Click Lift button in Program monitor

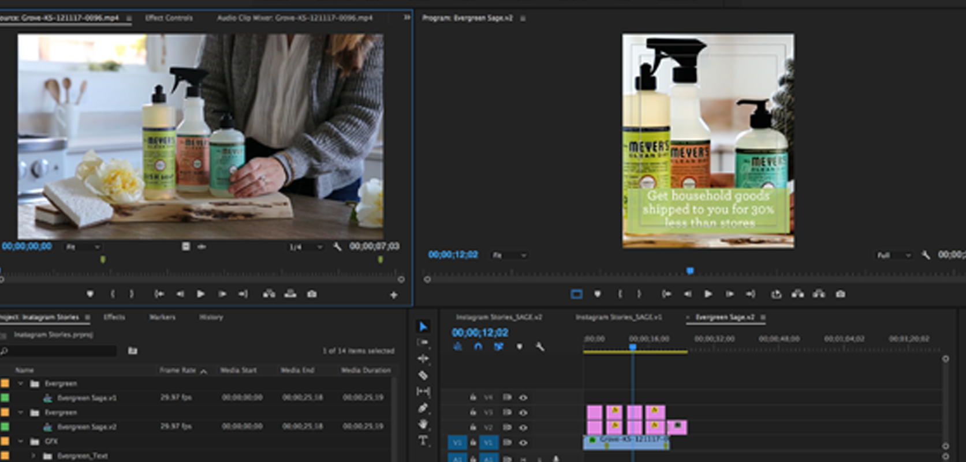(x=798, y=294)
